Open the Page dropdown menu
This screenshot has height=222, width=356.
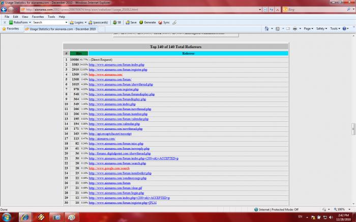[x=308, y=29]
